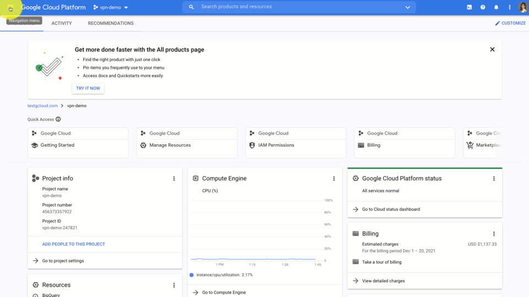Open Resources card options menu
Image resolution: width=529 pixels, height=297 pixels.
point(174,285)
